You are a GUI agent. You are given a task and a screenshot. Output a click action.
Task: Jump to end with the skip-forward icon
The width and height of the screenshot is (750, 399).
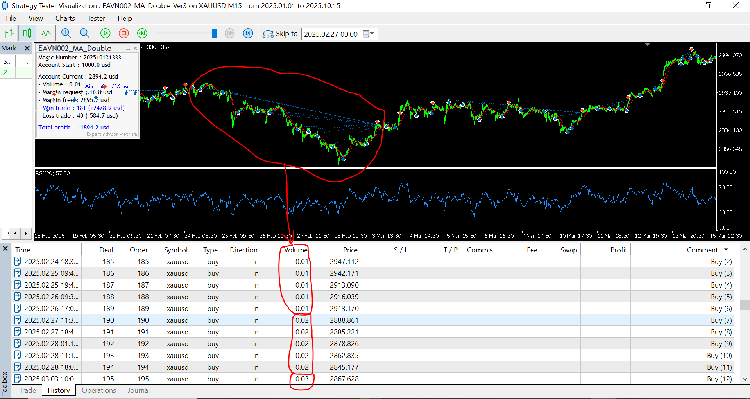[x=248, y=34]
